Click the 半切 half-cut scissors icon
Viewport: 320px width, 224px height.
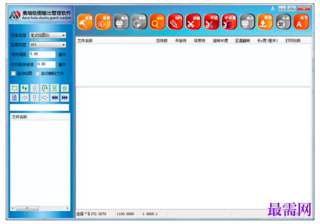click(x=211, y=22)
